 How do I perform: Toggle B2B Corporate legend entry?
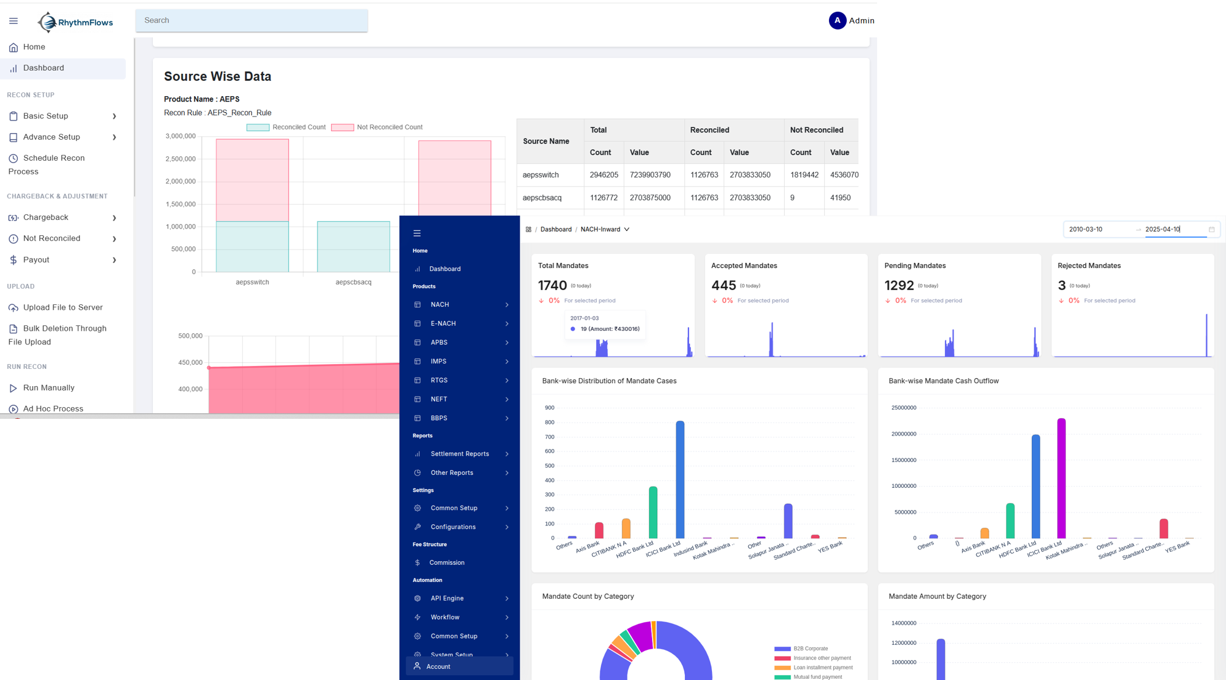(801, 649)
